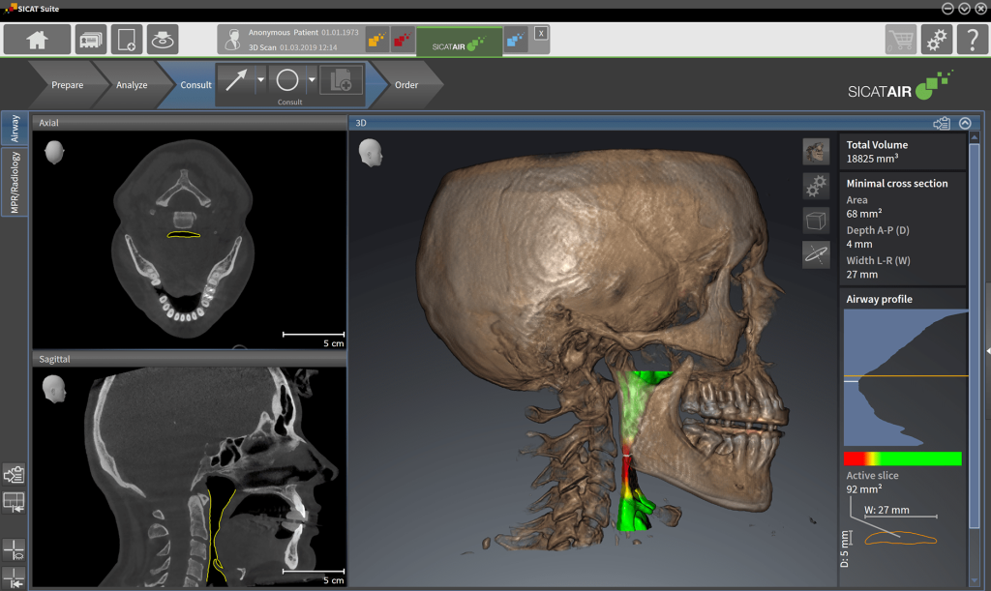Open the patient record cards icon
Viewport: 991px width, 591px height.
click(92, 40)
